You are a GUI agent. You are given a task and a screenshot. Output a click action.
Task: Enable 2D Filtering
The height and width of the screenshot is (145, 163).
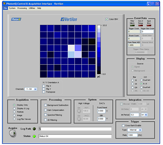coord(45,120)
